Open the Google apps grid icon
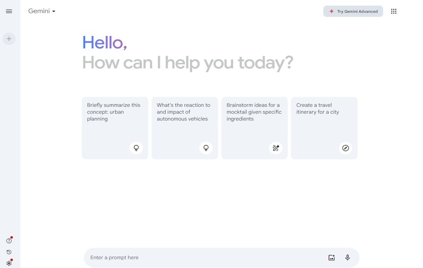423x268 pixels. 394,11
